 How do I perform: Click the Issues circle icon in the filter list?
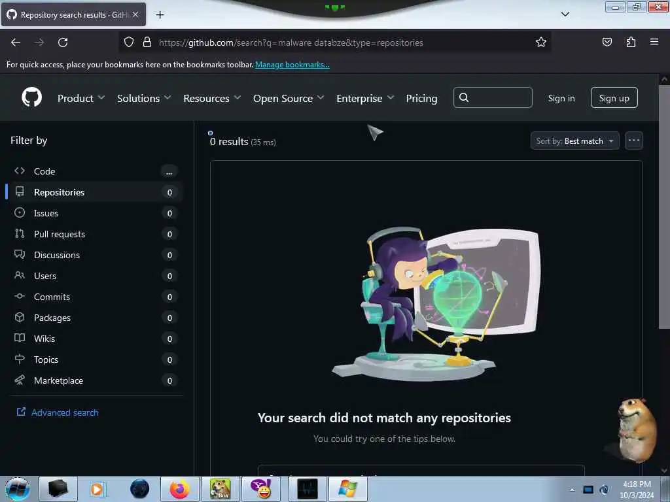[20, 212]
